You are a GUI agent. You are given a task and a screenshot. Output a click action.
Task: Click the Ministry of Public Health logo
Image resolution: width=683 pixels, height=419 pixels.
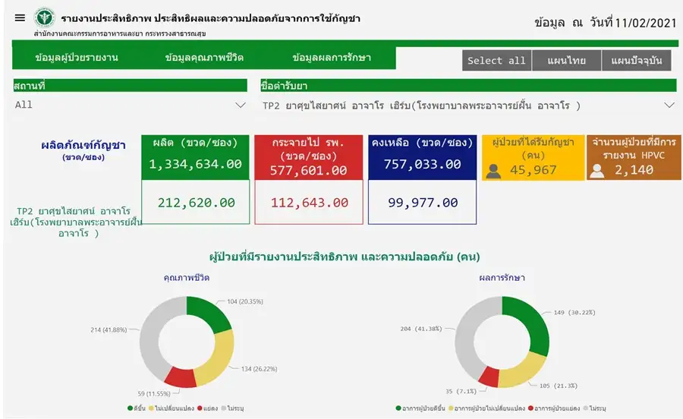pos(45,17)
